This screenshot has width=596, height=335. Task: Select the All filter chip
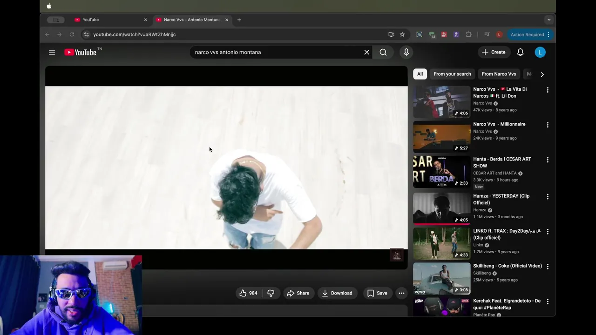(x=420, y=74)
